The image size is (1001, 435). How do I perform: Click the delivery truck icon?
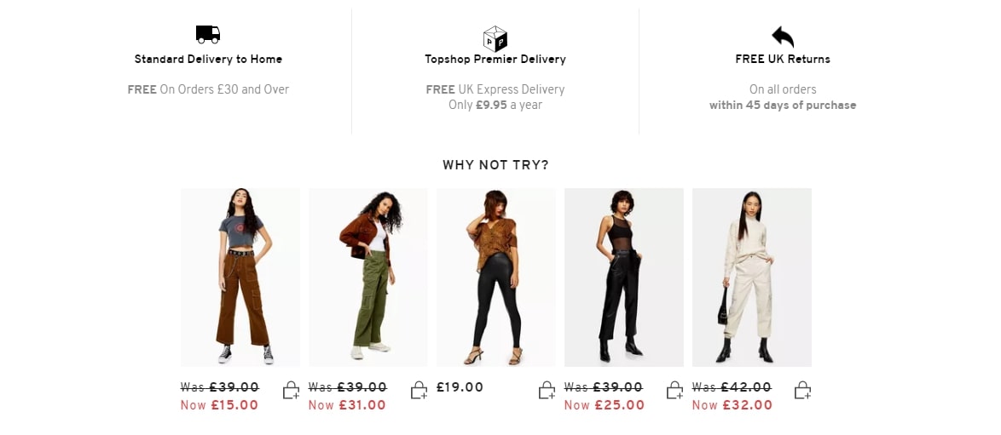(x=207, y=34)
